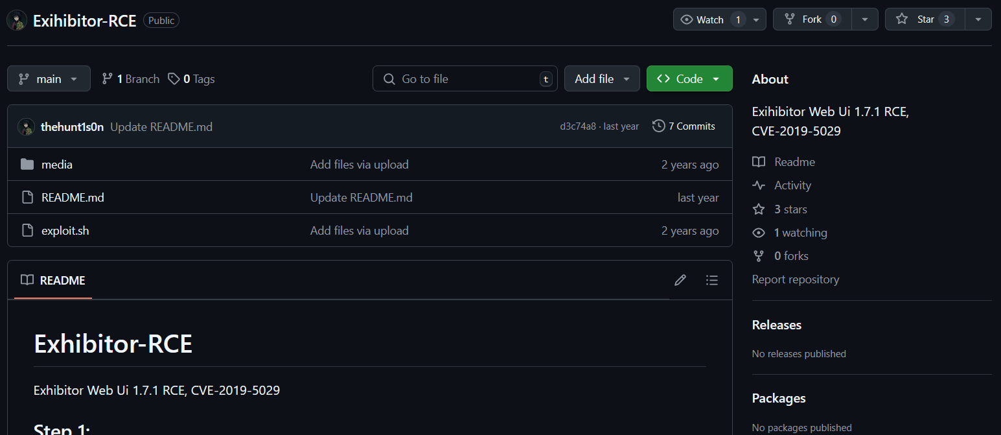
Task: Click the exploit.sh file icon
Action: point(27,231)
